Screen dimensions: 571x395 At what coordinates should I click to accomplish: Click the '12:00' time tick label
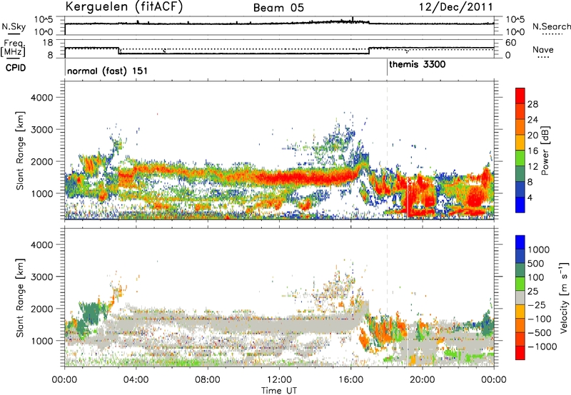click(279, 380)
